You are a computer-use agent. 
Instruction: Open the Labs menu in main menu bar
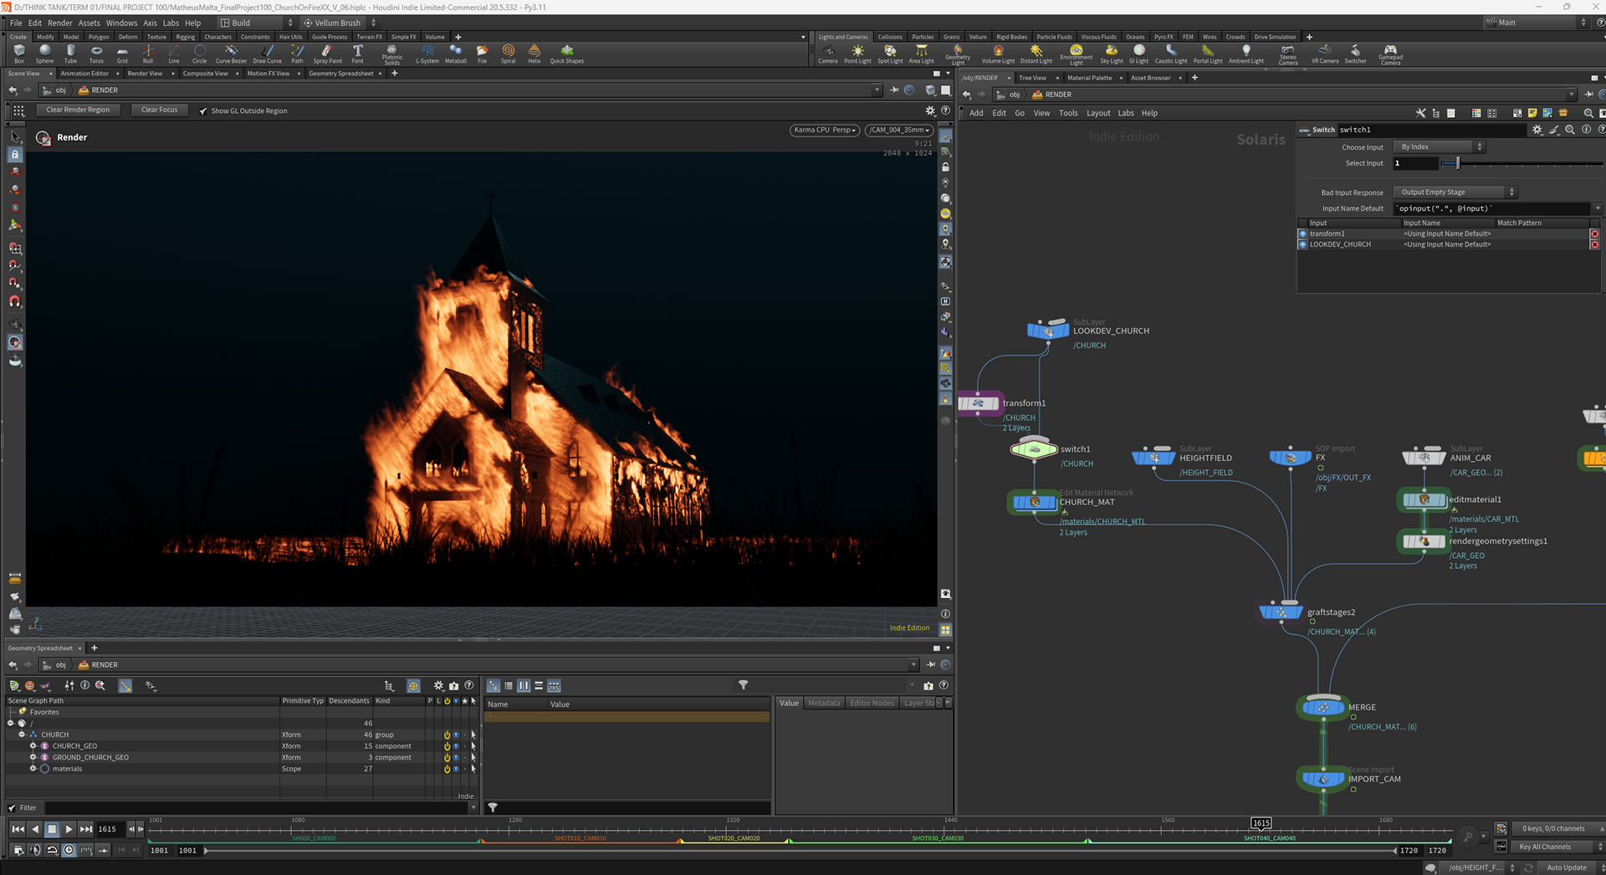(x=171, y=23)
